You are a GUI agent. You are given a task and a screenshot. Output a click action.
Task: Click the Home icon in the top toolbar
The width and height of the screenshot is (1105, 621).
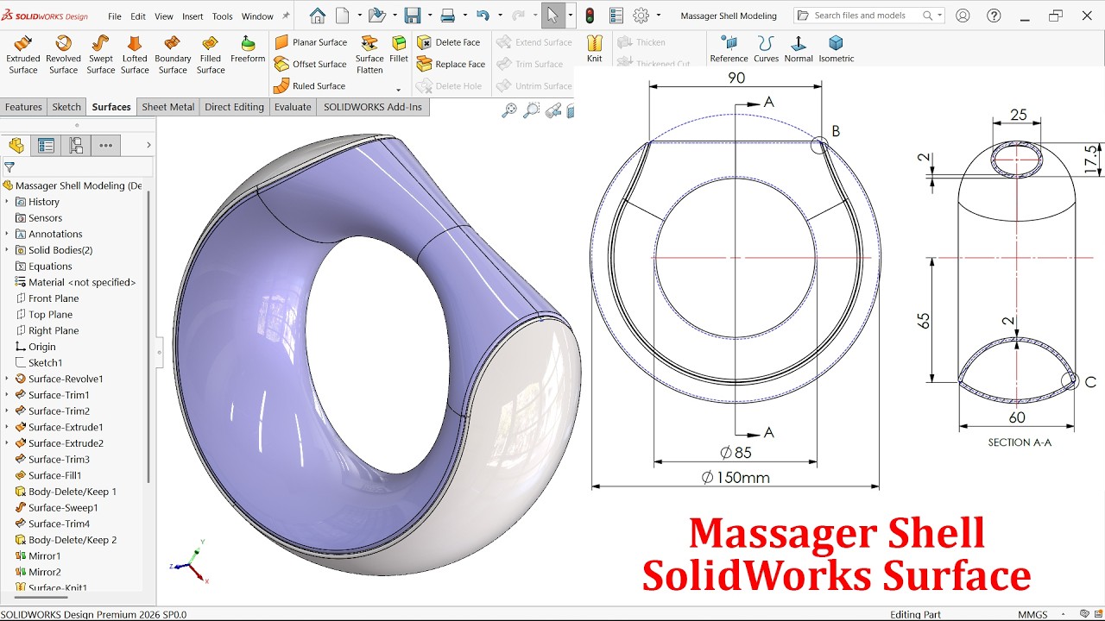point(318,16)
